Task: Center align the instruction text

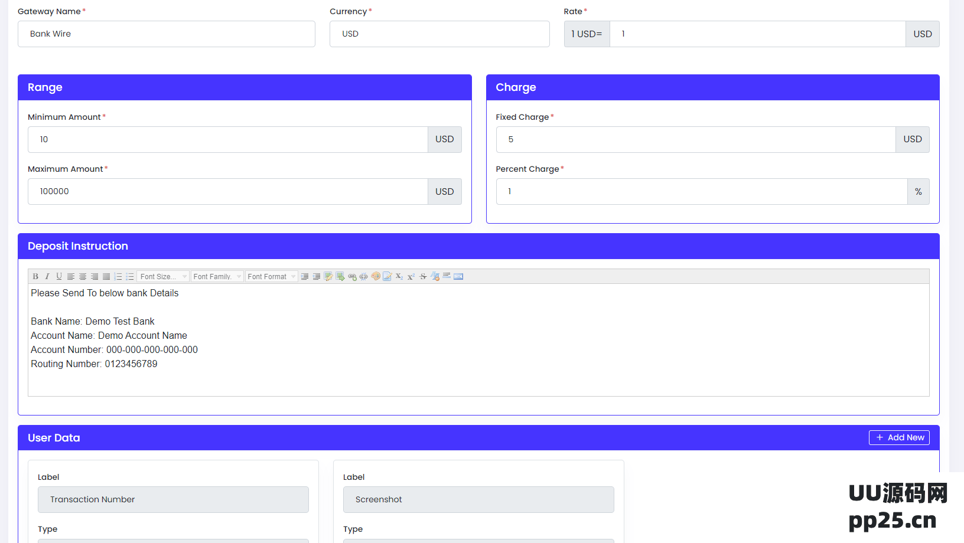Action: pos(83,276)
